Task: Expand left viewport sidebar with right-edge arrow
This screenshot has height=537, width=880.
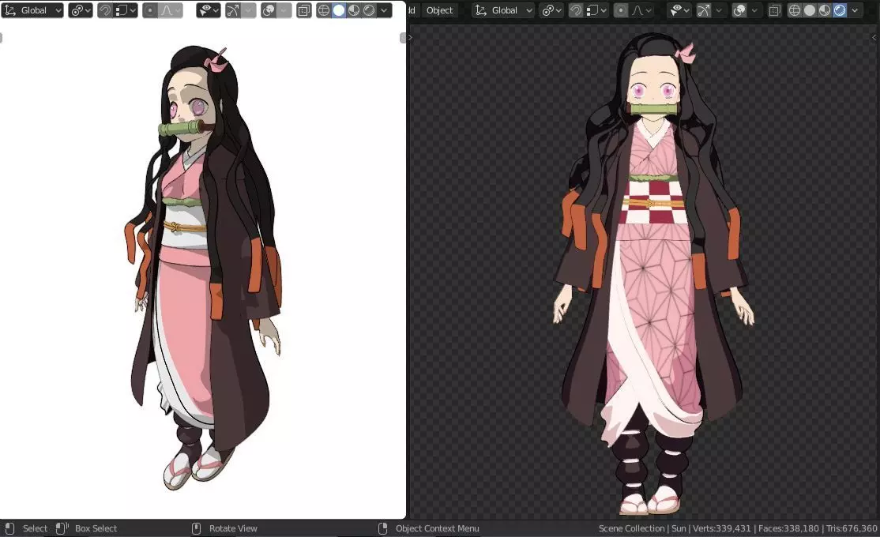Action: [402, 38]
